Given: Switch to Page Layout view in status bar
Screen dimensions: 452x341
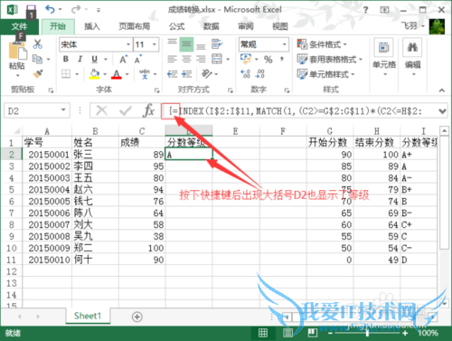Looking at the screenshot, I should tap(287, 333).
